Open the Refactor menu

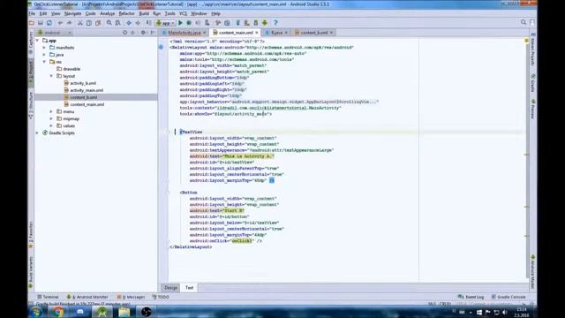point(126,14)
